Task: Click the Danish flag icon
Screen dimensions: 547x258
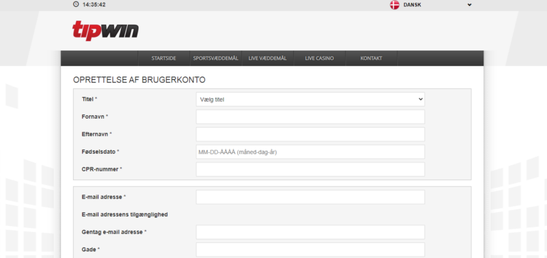Action: [395, 5]
